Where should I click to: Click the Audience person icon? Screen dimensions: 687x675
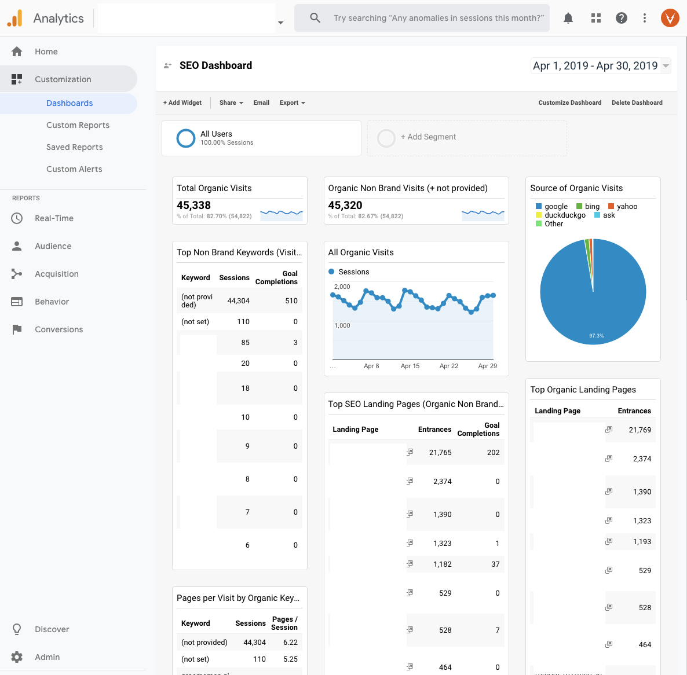click(x=17, y=246)
